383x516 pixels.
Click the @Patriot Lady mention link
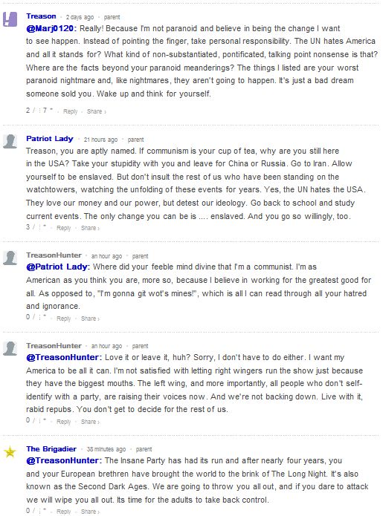pyautogui.click(x=58, y=267)
